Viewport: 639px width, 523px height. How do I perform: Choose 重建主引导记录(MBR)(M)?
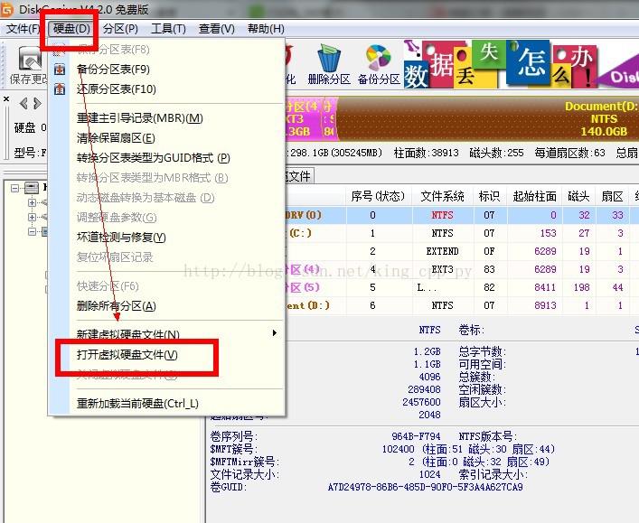140,118
